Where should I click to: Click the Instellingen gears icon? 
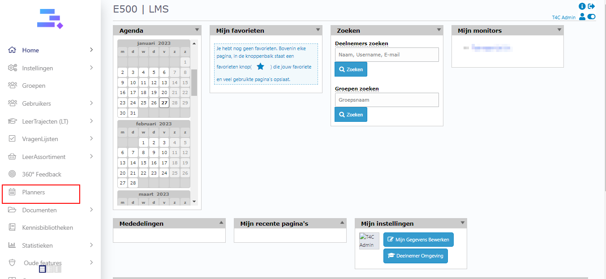pos(13,68)
